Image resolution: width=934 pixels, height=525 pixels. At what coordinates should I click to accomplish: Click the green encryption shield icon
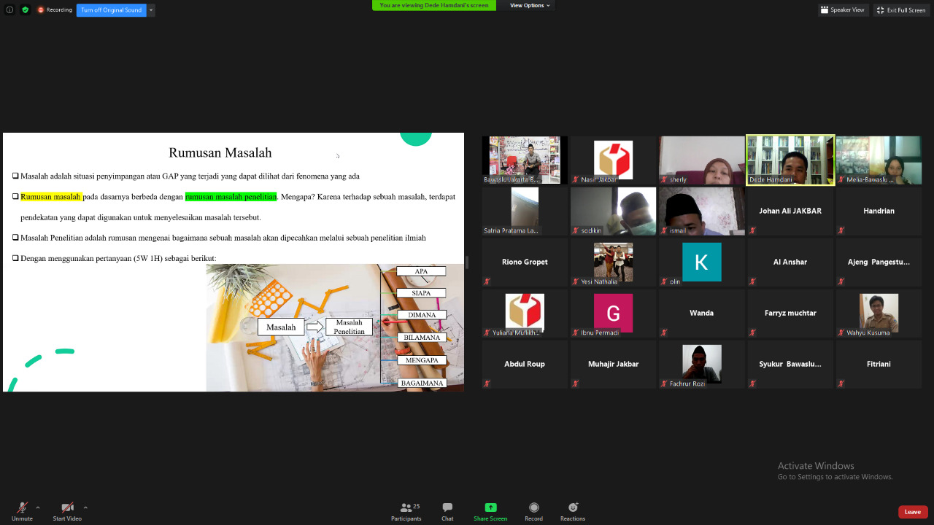pyautogui.click(x=26, y=10)
